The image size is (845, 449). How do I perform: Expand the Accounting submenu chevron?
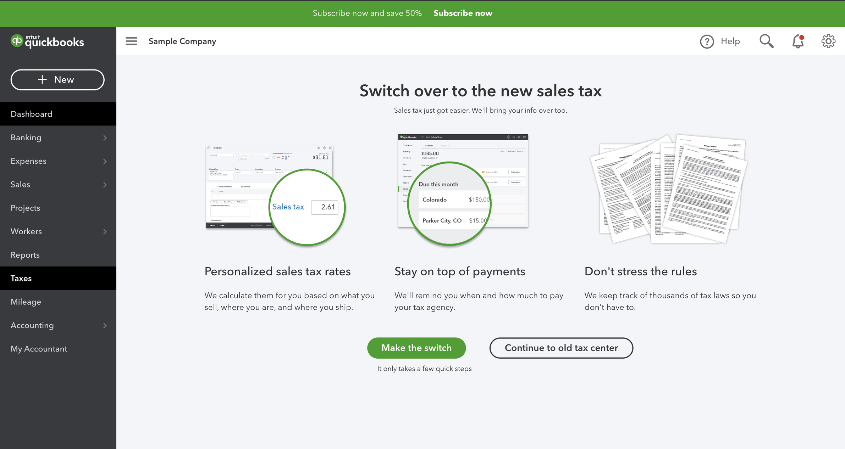coord(105,326)
